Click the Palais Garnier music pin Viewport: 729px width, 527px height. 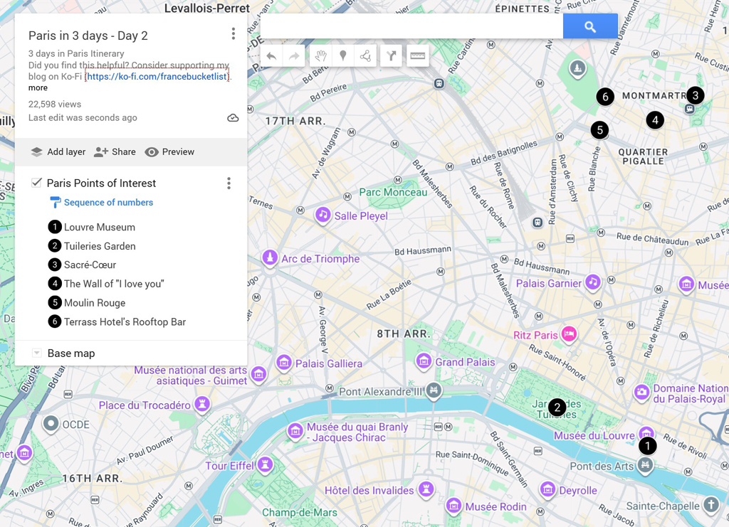click(592, 282)
